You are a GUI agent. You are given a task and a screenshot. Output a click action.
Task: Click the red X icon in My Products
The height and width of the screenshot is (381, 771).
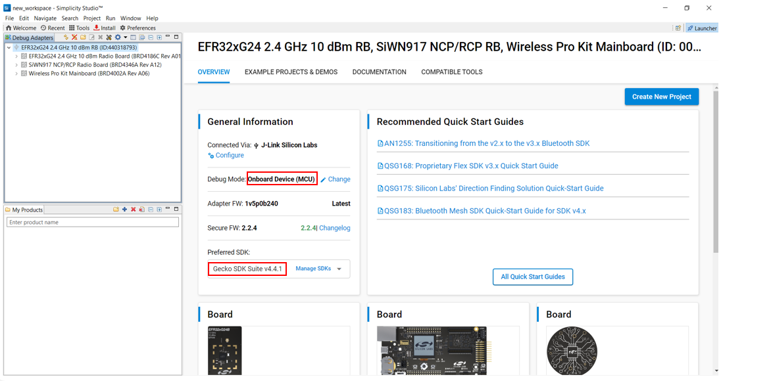pyautogui.click(x=133, y=210)
